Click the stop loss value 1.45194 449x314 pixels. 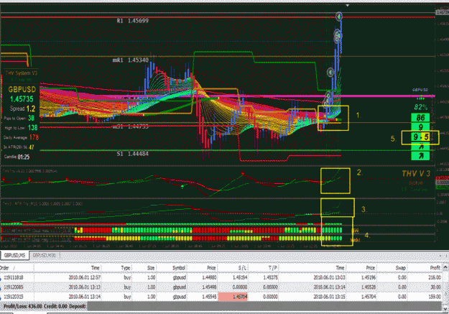(x=240, y=277)
